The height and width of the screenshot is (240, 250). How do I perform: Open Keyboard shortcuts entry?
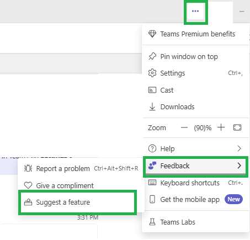click(x=195, y=183)
